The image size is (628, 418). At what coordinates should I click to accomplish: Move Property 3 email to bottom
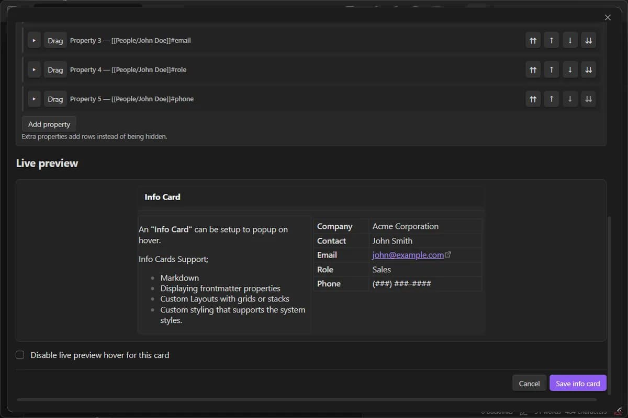(588, 40)
